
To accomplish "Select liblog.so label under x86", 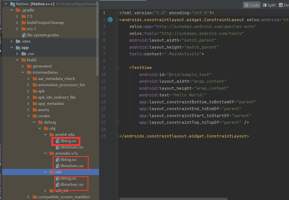I will (x=68, y=178).
